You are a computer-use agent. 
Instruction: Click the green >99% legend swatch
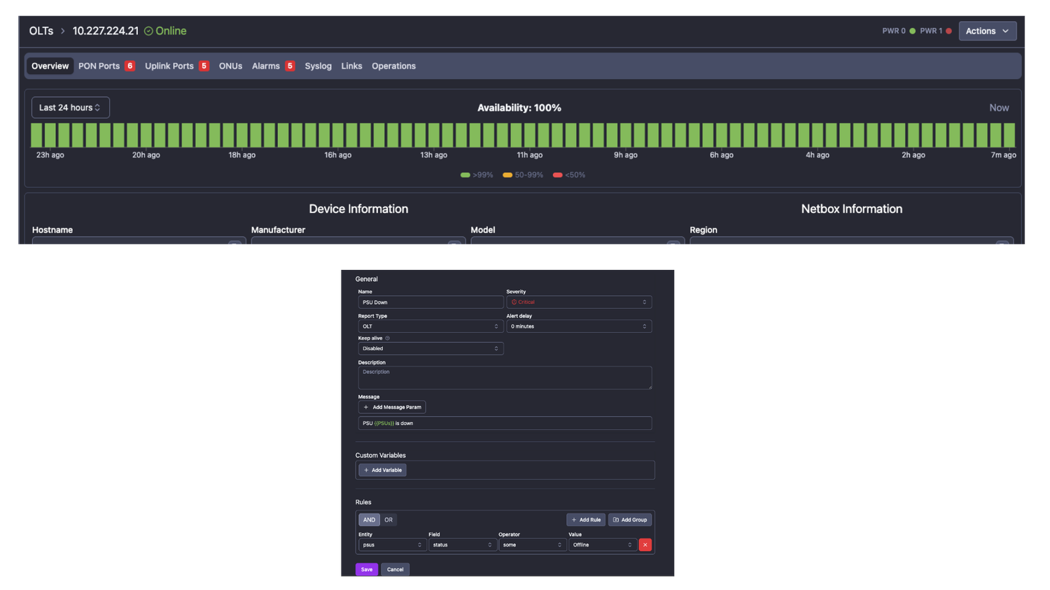coord(465,175)
